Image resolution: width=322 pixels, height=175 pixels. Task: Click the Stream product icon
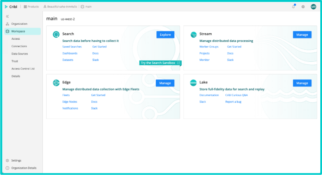coord(193,35)
